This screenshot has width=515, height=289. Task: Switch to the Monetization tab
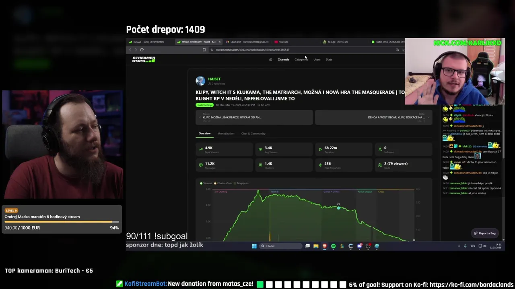pyautogui.click(x=226, y=133)
